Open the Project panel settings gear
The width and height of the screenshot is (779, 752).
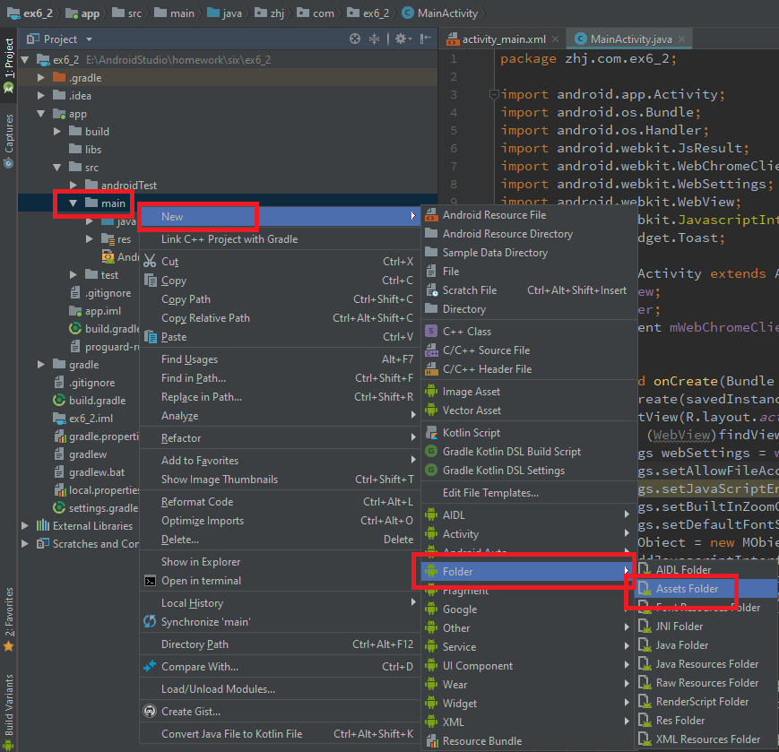click(x=402, y=39)
